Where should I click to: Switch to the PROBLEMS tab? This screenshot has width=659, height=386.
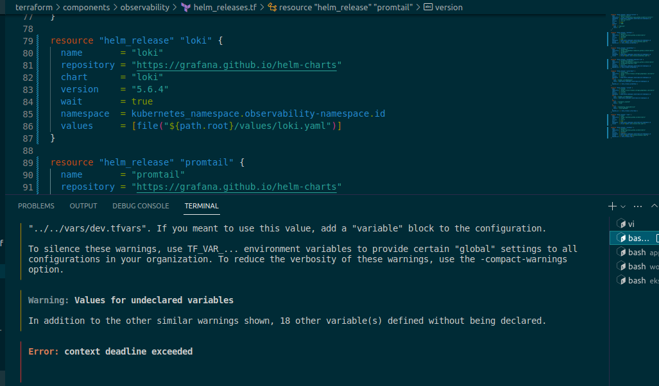[x=36, y=206]
